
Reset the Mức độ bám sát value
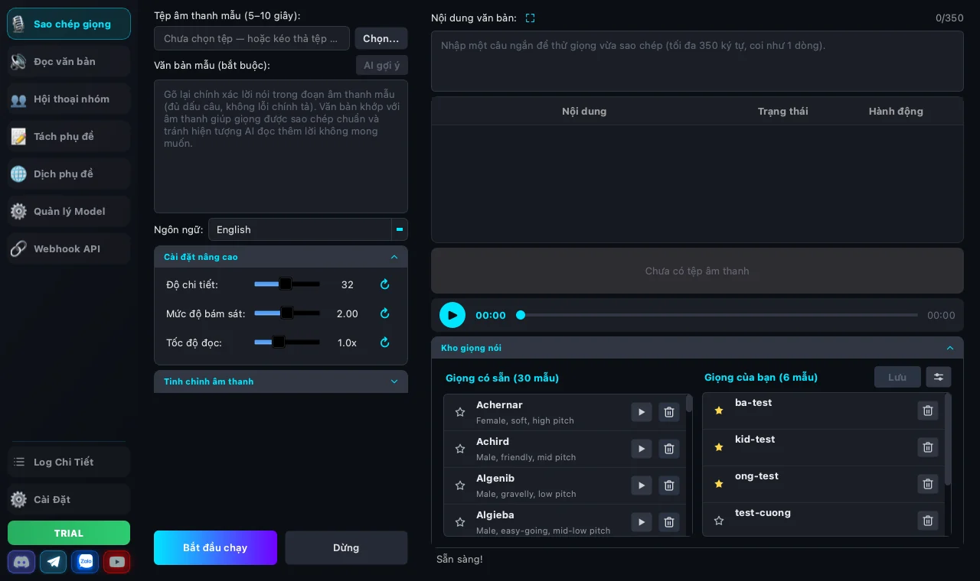coord(385,313)
